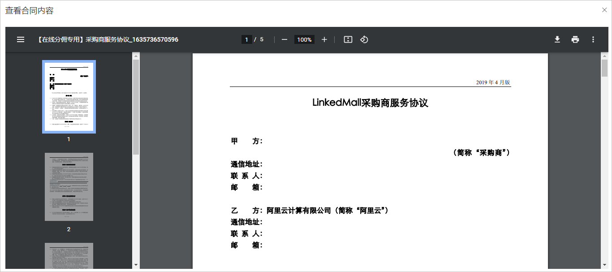Click the 100% zoom level field
This screenshot has height=272, width=612.
pyautogui.click(x=304, y=39)
